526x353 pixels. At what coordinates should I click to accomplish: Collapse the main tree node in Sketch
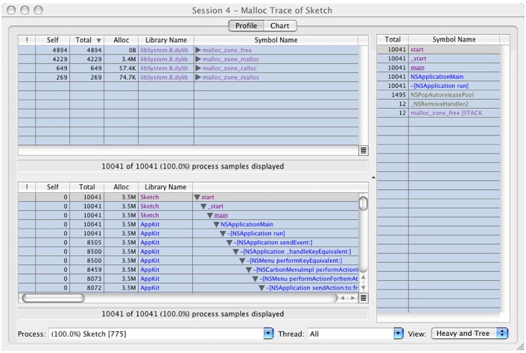(209, 215)
